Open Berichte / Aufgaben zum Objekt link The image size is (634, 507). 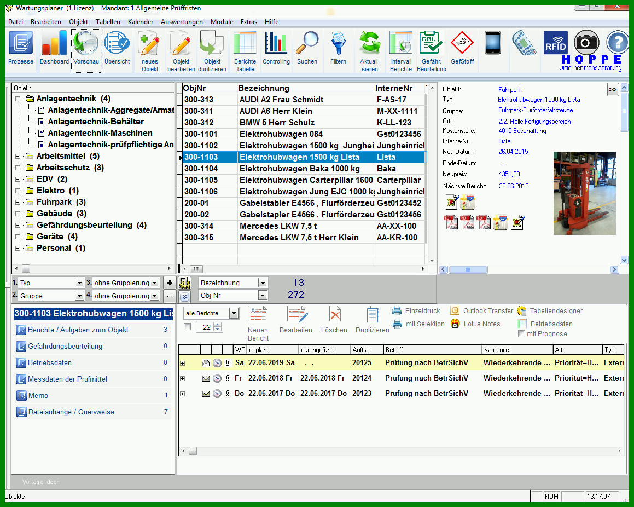coord(78,330)
